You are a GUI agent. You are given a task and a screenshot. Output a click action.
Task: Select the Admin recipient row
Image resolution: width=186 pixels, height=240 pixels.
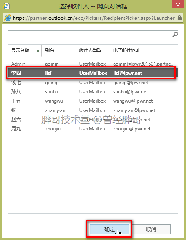pos(93,64)
